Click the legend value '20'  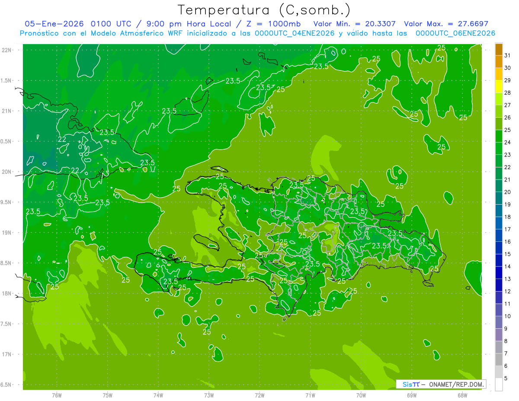507,192
